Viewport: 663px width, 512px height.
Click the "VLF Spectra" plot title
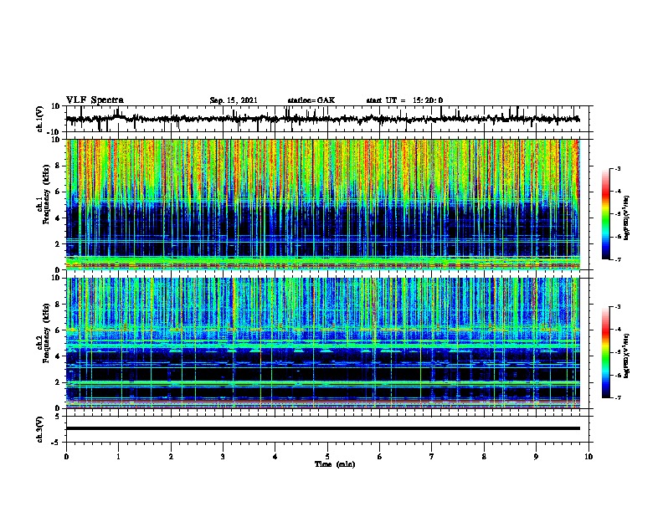[95, 100]
